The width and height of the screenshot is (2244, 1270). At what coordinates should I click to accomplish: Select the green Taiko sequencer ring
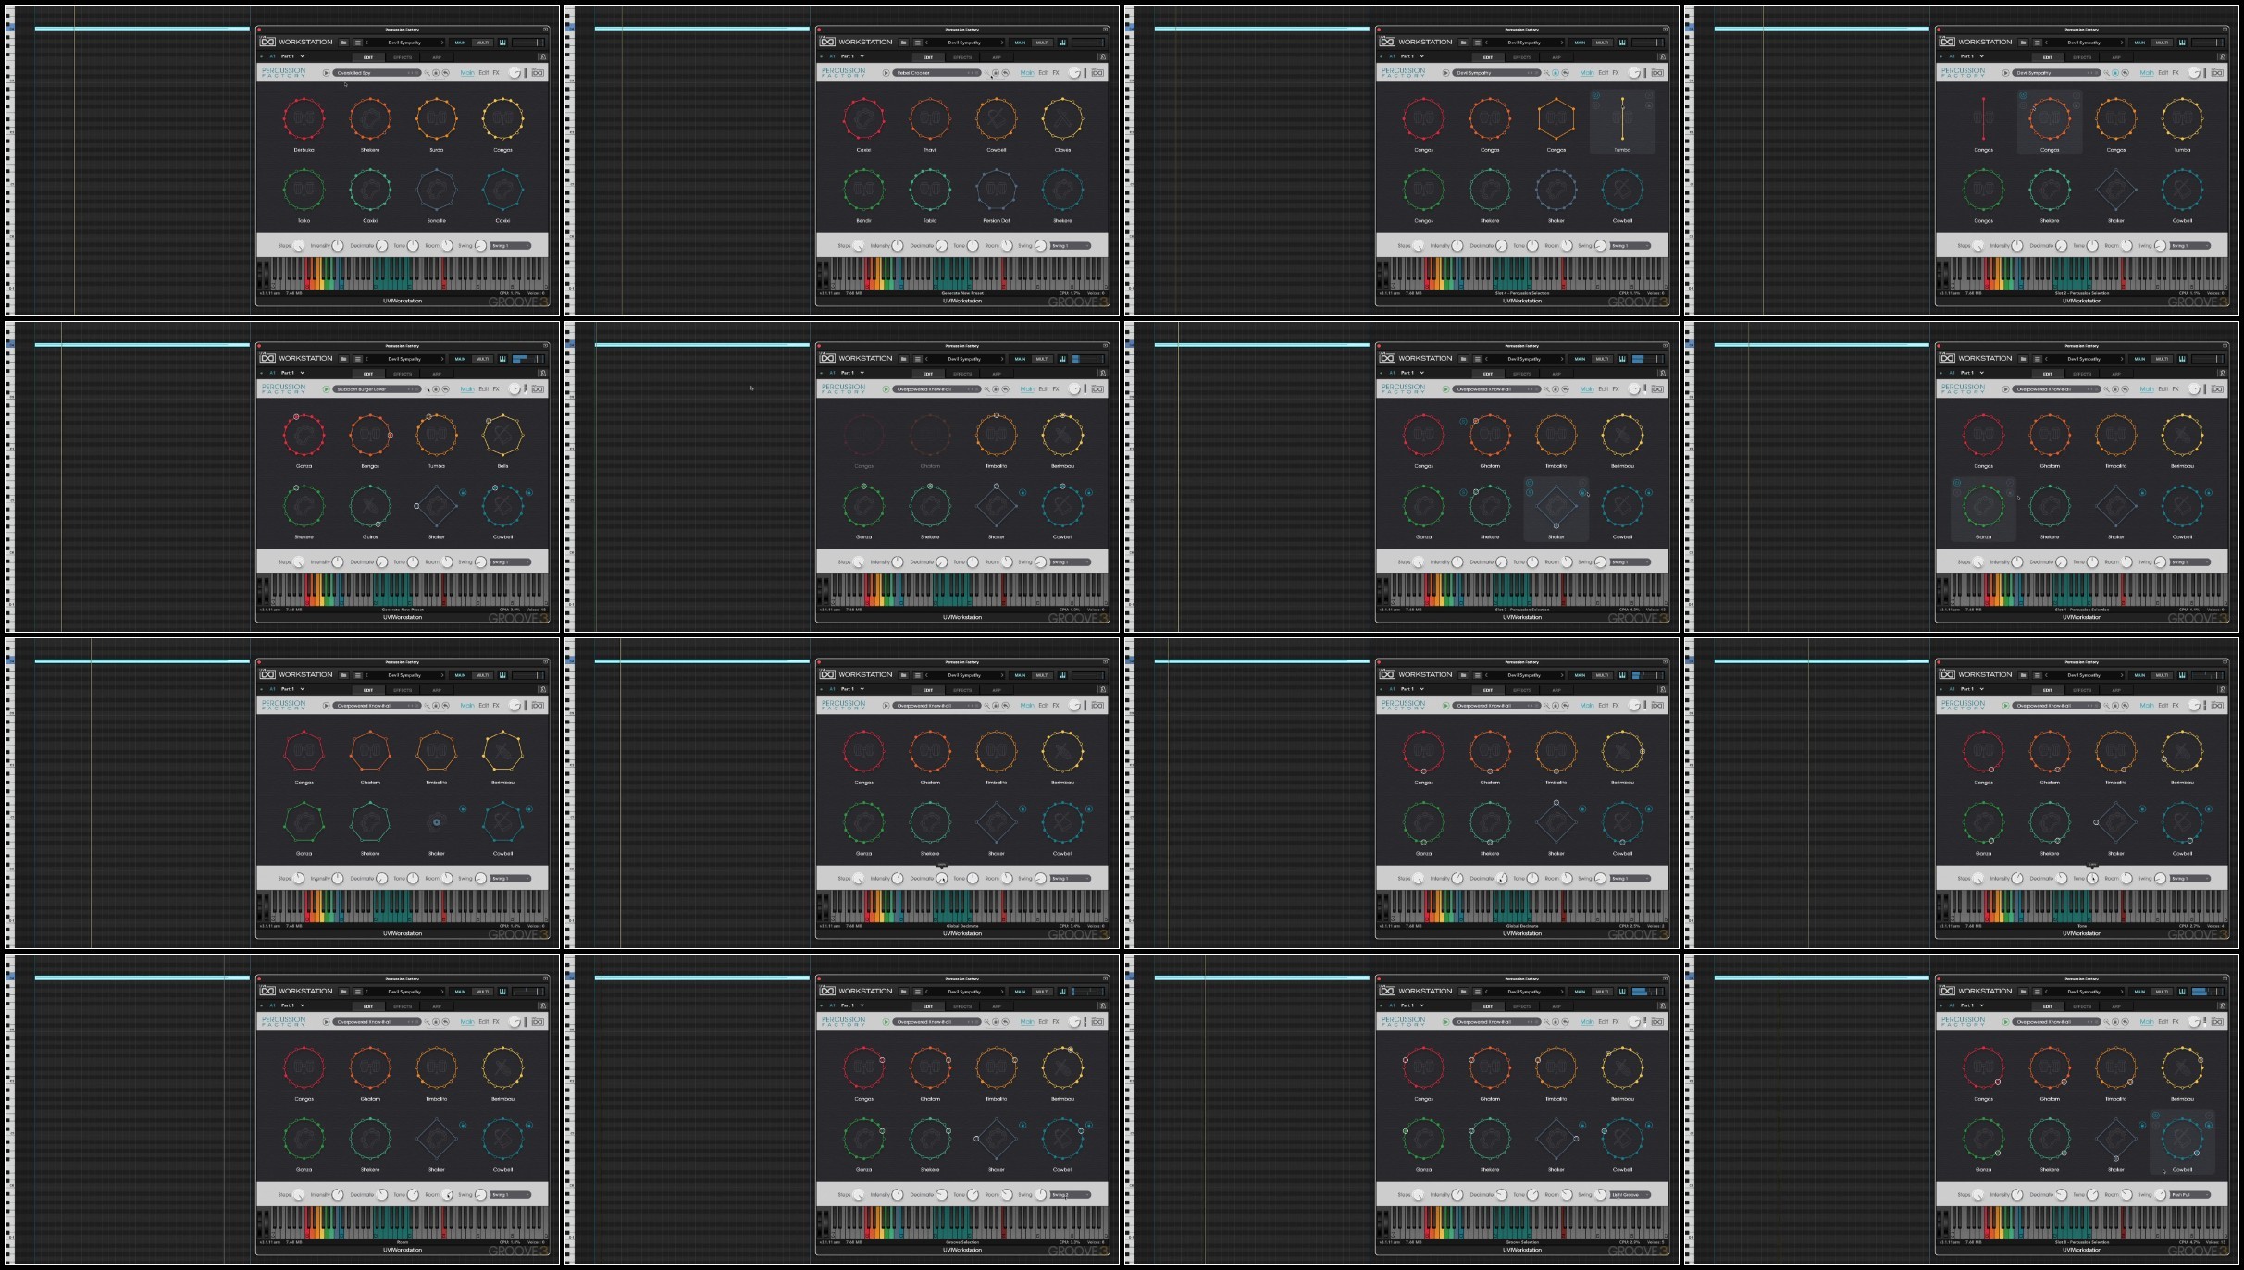(304, 190)
